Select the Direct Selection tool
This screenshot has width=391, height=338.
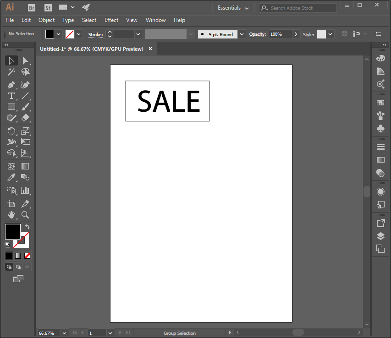point(25,61)
